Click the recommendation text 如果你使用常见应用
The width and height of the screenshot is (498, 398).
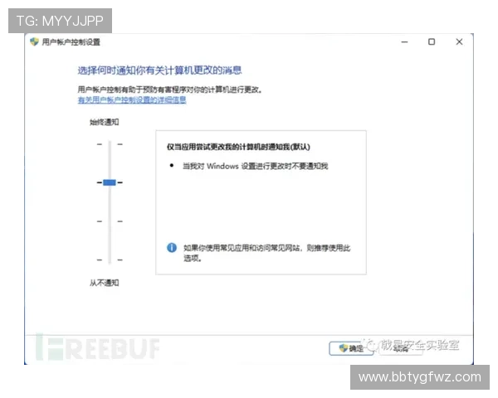[266, 253]
